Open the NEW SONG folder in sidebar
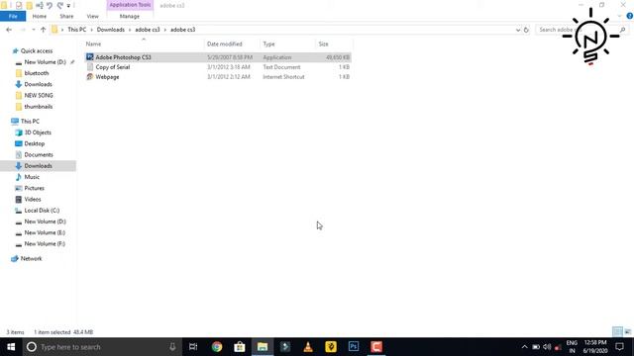The image size is (634, 356). [39, 95]
